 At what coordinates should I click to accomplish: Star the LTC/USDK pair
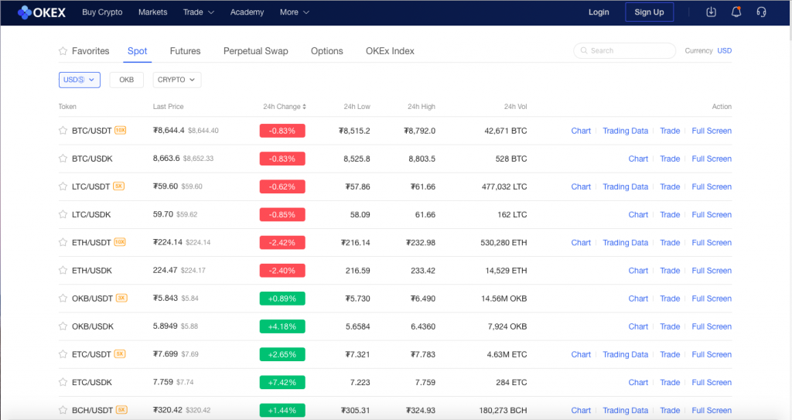click(x=63, y=214)
